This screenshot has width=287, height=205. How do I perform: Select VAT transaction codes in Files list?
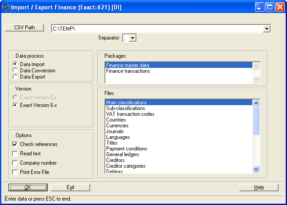(x=130, y=114)
